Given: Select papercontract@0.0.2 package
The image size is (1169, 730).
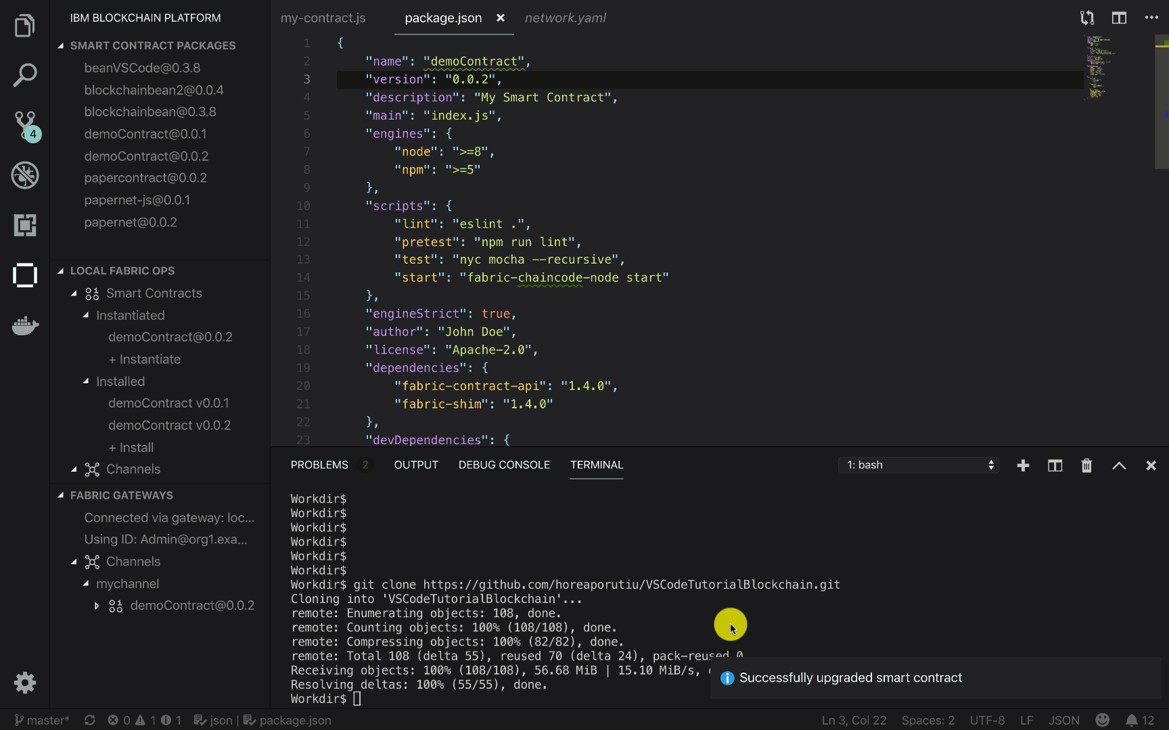Looking at the screenshot, I should coord(145,178).
